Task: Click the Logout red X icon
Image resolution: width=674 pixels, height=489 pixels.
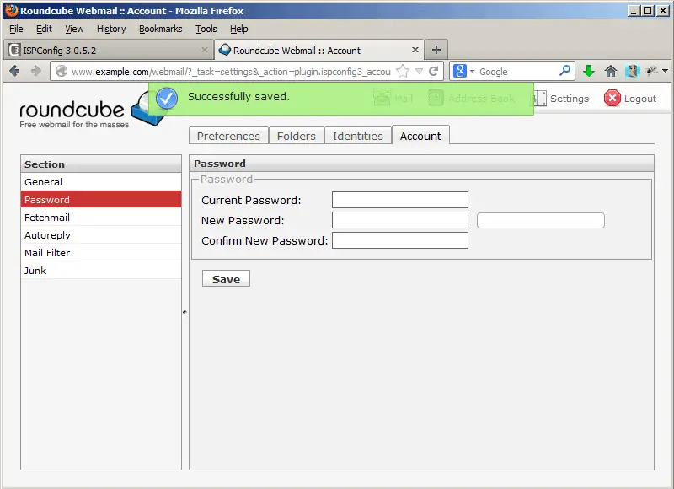Action: [612, 98]
